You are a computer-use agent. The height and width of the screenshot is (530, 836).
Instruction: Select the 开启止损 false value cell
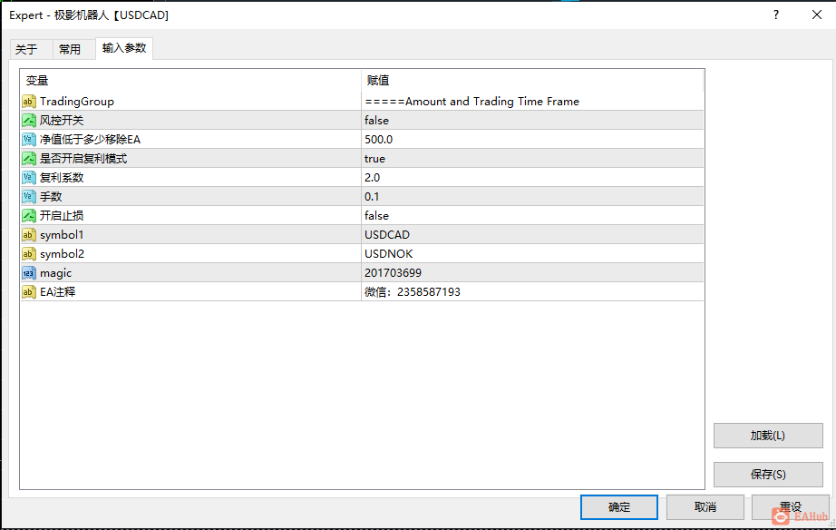[x=531, y=216]
